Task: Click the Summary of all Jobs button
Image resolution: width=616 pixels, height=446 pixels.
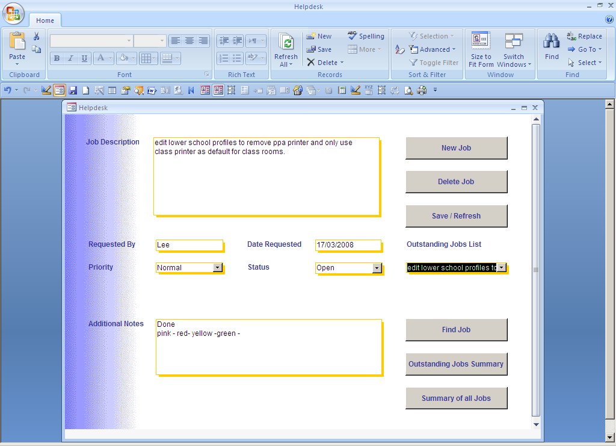Action: (x=456, y=398)
